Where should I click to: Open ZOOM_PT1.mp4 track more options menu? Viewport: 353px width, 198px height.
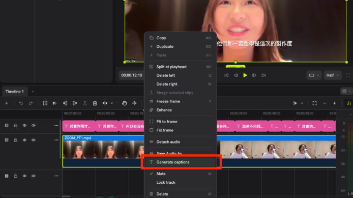pos(56,140)
